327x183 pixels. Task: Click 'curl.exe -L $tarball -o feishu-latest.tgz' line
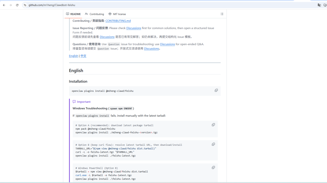pyautogui.click(x=104, y=175)
